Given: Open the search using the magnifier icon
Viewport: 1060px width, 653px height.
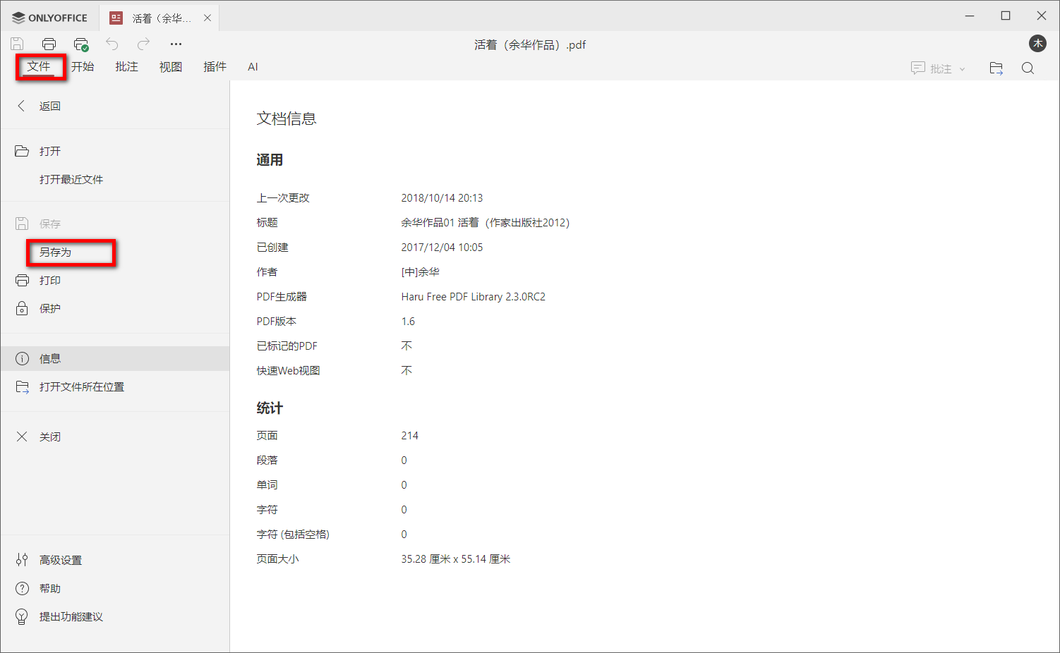Looking at the screenshot, I should [x=1028, y=68].
